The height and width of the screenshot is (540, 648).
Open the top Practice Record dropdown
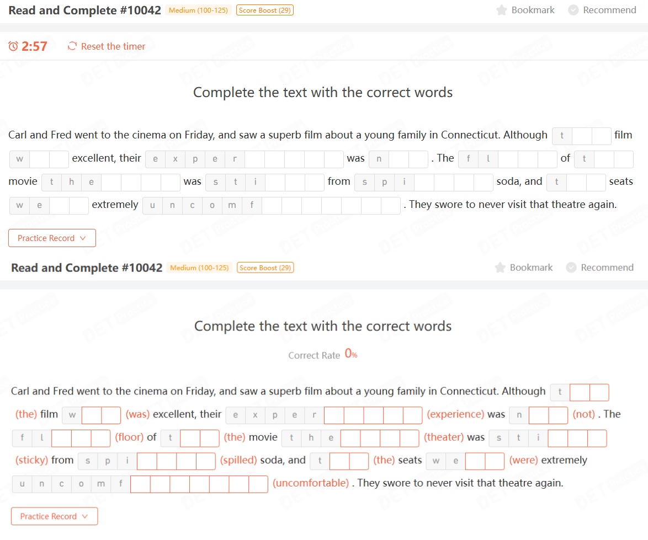(x=52, y=238)
